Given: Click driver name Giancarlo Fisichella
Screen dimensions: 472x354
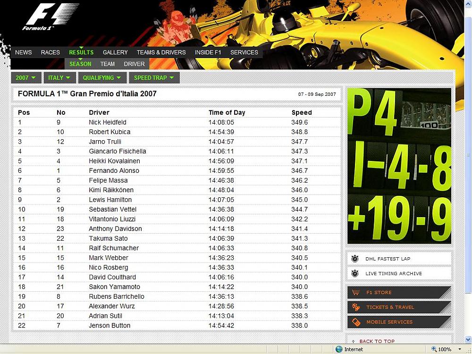Looking at the screenshot, I should (x=118, y=151).
